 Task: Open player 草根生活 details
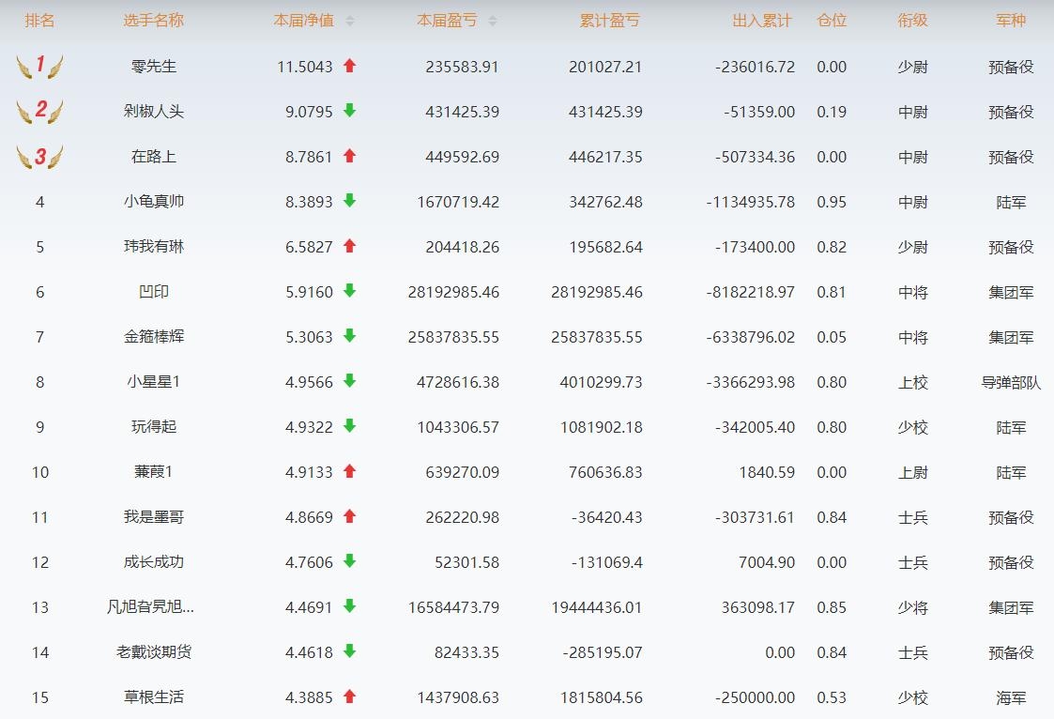153,697
